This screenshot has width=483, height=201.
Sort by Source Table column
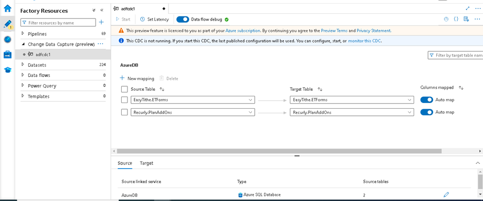point(162,89)
